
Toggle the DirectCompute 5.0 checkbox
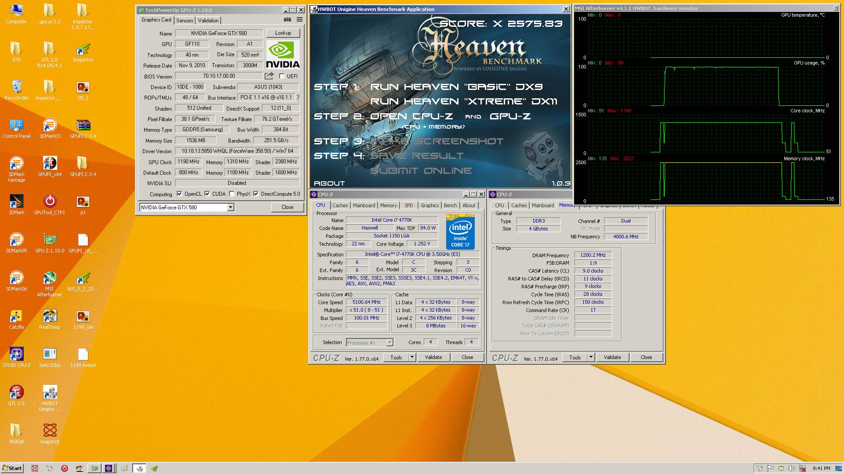coord(256,194)
